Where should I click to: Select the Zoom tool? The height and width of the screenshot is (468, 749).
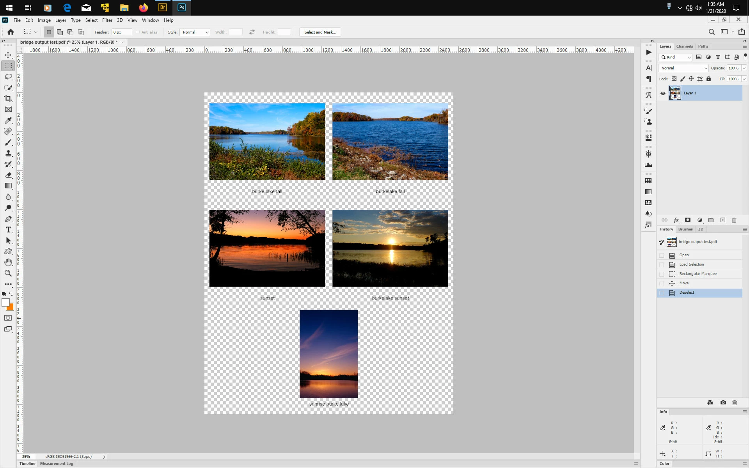(8, 273)
